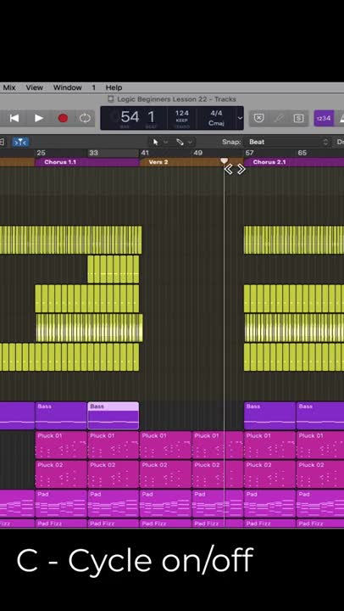Click the red Record button

tap(63, 118)
